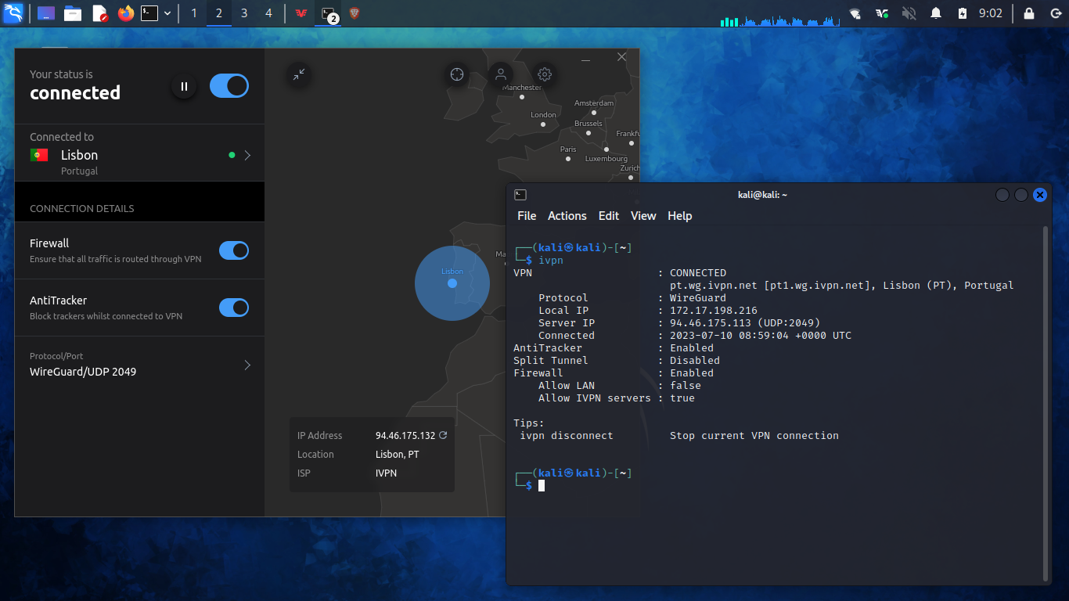
Task: Center map on current location
Action: pyautogui.click(x=457, y=75)
